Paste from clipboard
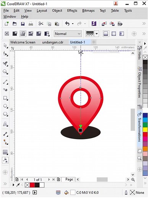 [57, 24]
